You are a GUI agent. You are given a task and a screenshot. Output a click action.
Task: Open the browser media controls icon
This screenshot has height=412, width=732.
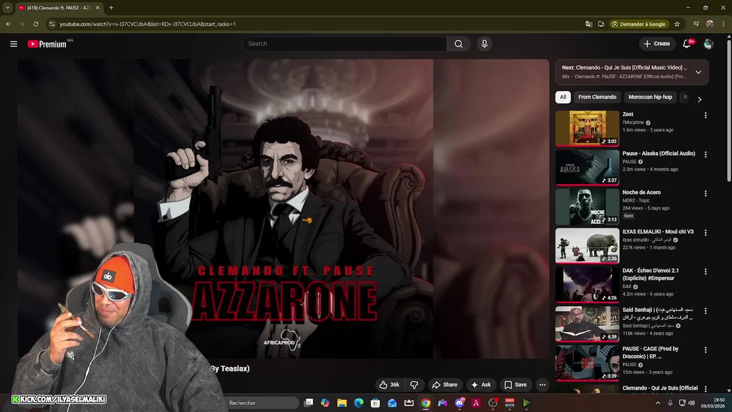click(x=696, y=24)
